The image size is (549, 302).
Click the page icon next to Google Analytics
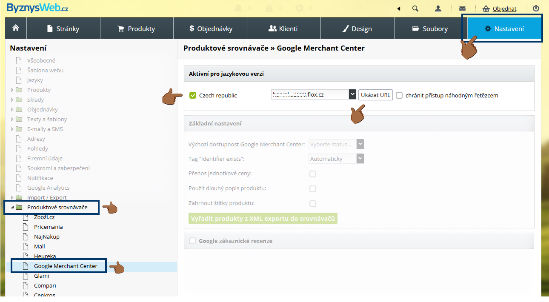point(19,188)
